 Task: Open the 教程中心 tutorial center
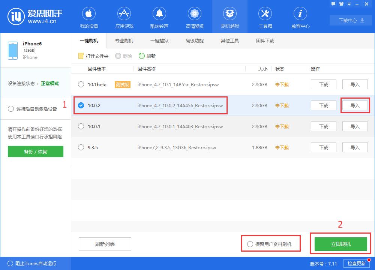click(300, 16)
